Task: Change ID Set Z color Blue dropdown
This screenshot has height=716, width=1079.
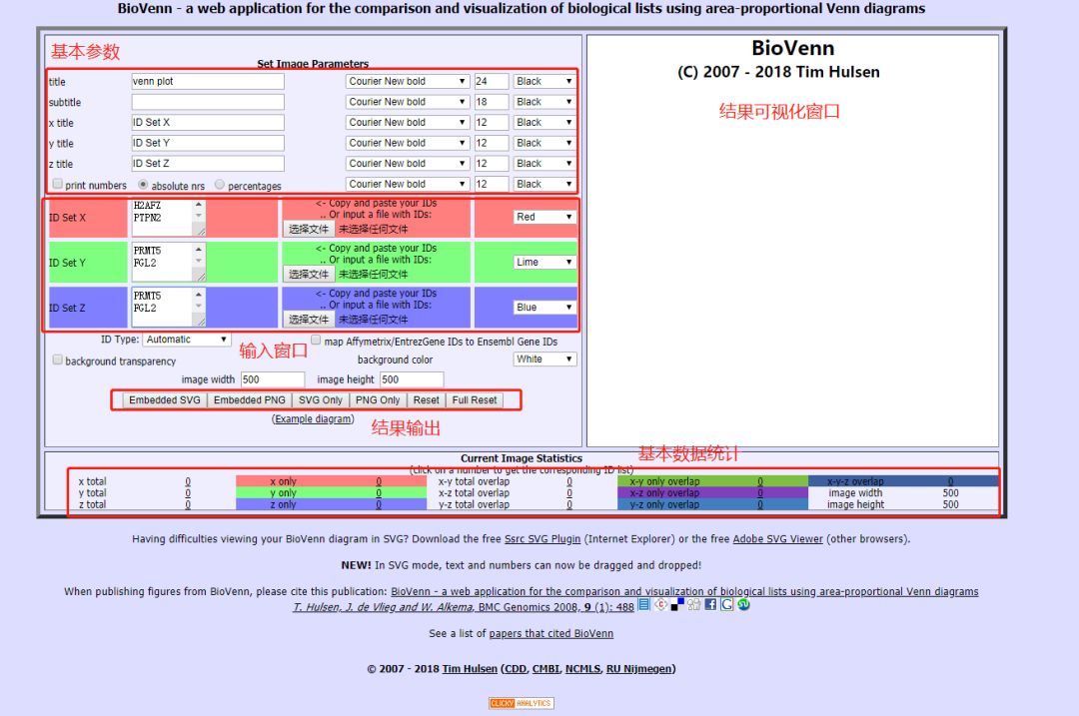Action: [x=544, y=308]
